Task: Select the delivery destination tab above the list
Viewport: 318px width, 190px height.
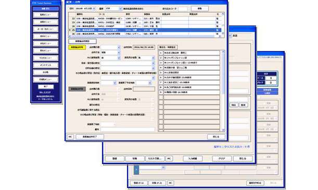Action: pos(168,47)
